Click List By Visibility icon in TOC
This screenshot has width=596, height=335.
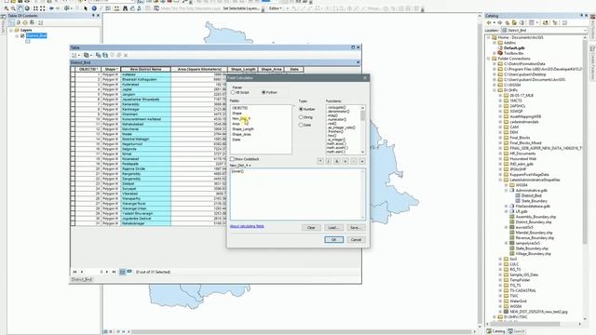pos(25,22)
